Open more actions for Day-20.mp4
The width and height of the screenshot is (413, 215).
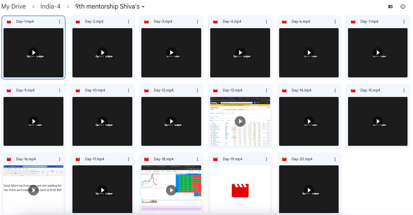point(335,159)
